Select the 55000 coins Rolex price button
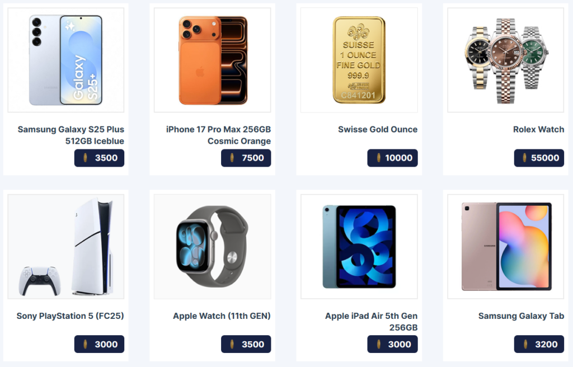Viewport: 573px width, 367px height. [x=539, y=158]
